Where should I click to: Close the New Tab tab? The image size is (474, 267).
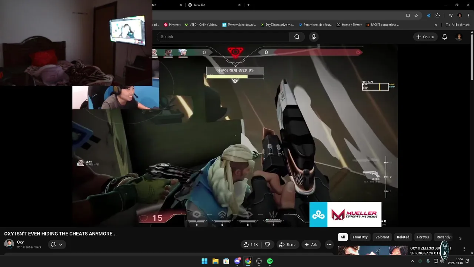(x=240, y=5)
